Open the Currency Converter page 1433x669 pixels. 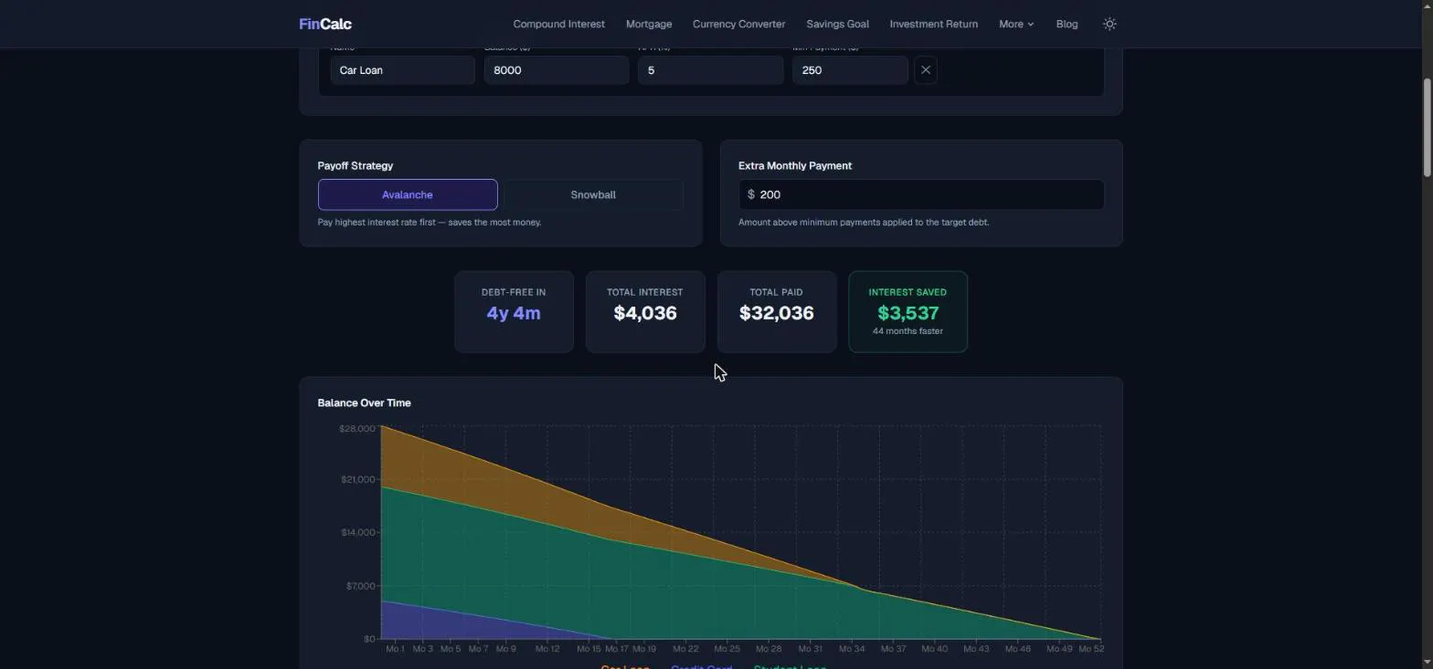pyautogui.click(x=738, y=24)
